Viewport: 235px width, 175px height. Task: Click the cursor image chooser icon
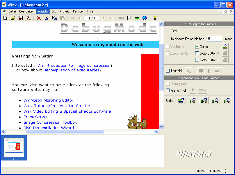pos(225,47)
